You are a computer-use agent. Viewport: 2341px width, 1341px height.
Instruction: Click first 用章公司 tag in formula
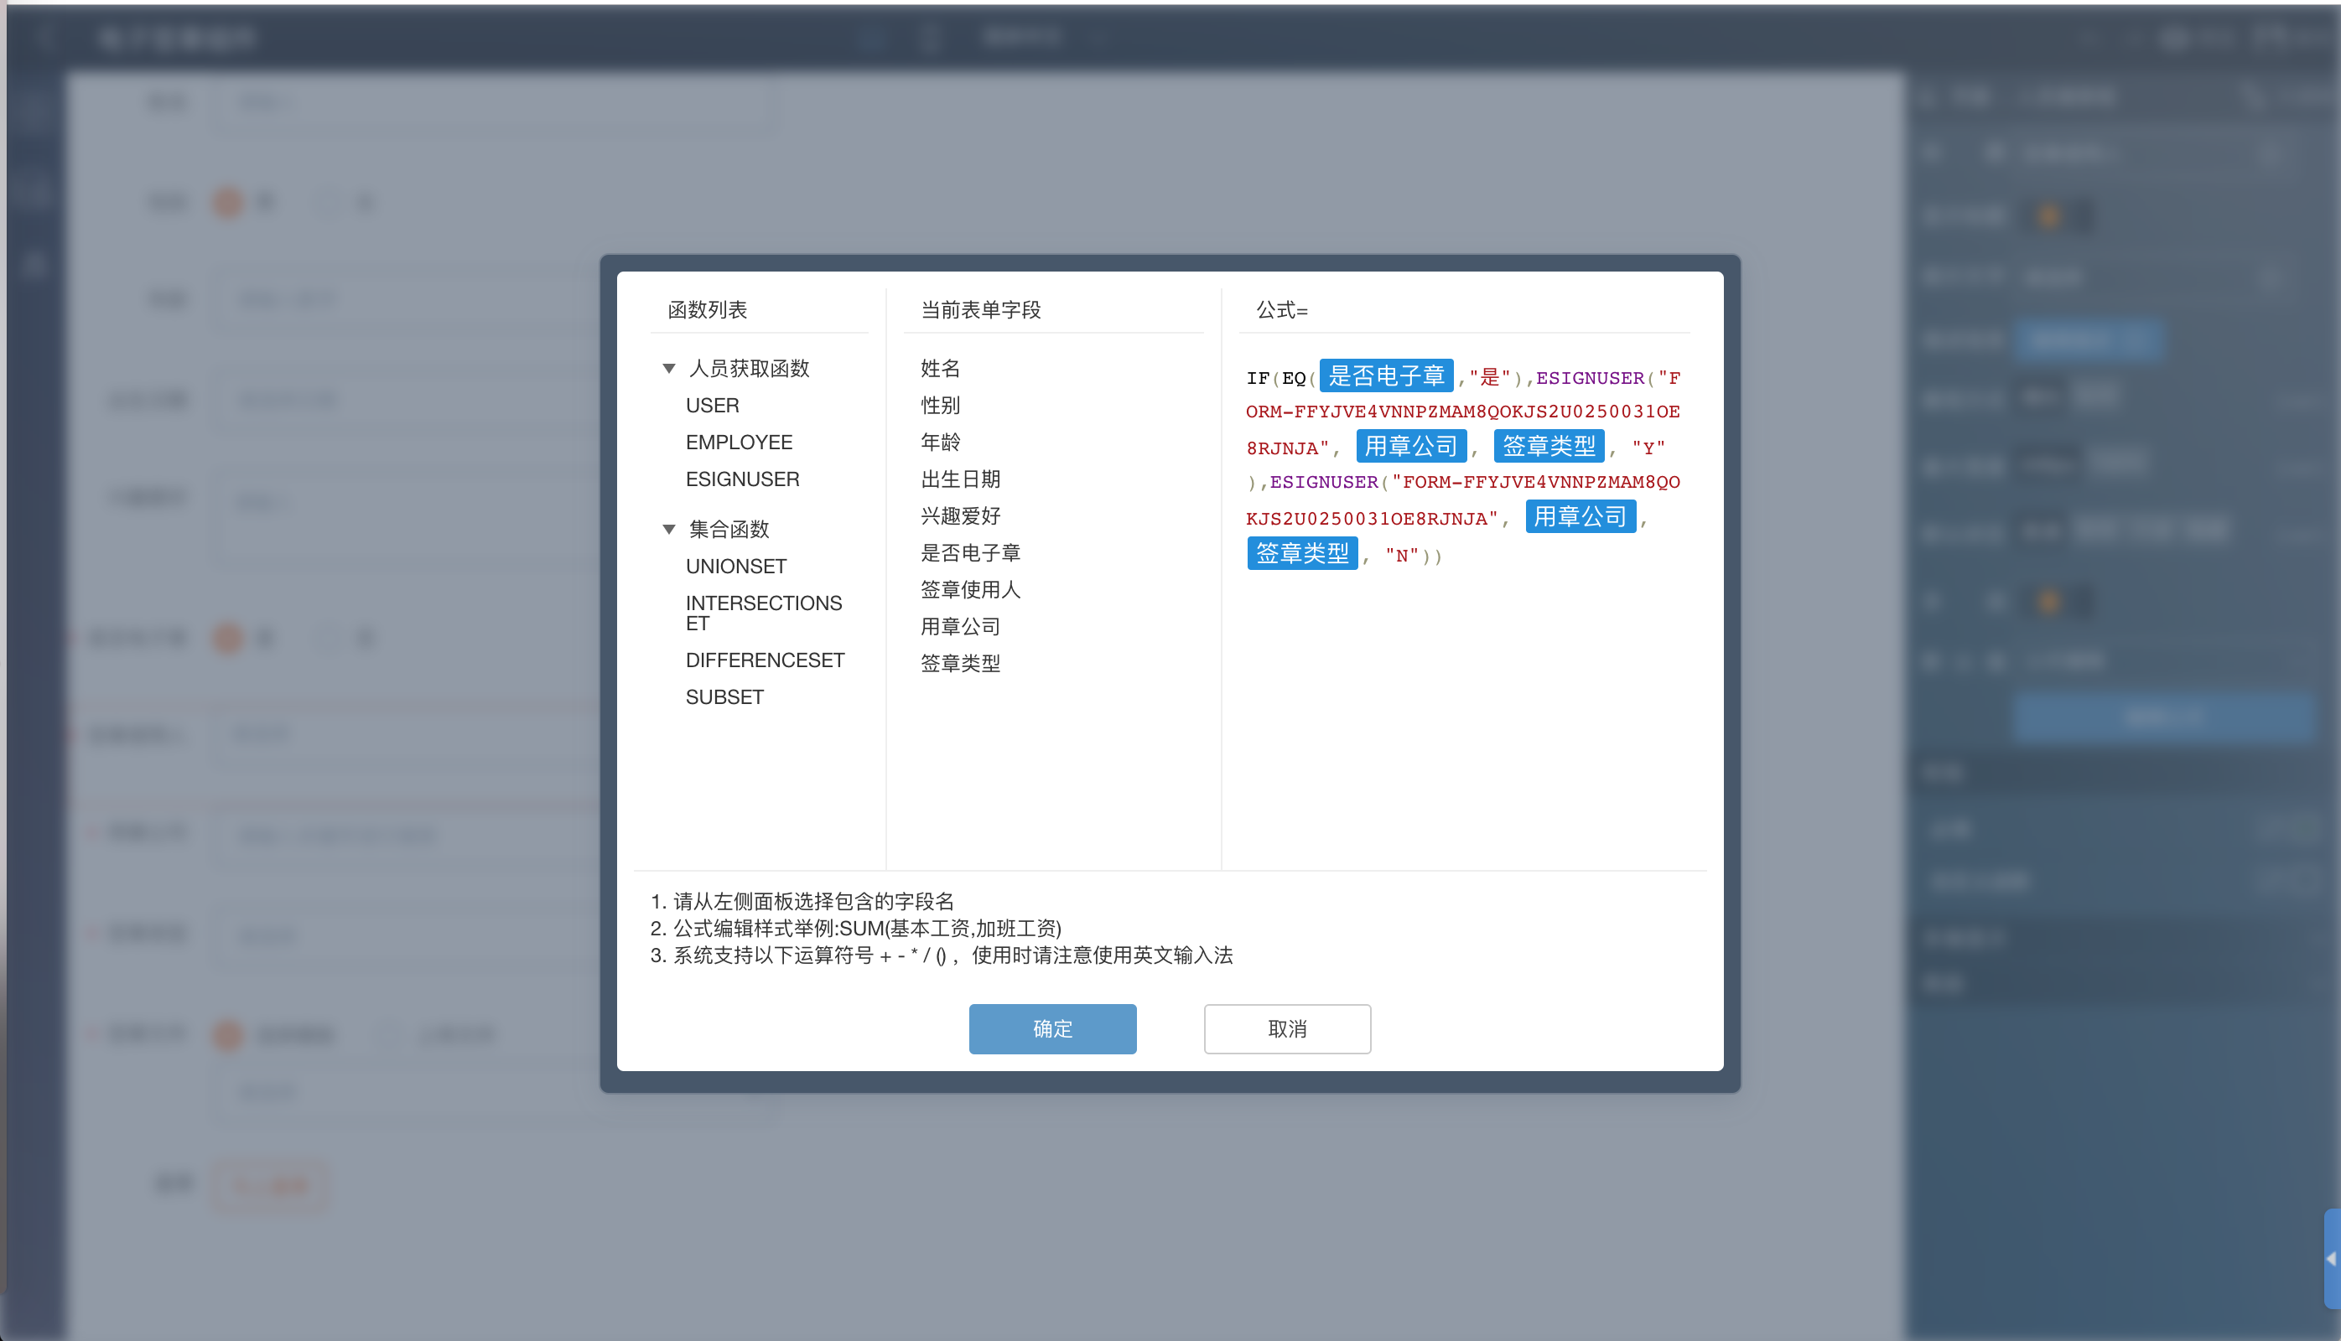tap(1410, 447)
